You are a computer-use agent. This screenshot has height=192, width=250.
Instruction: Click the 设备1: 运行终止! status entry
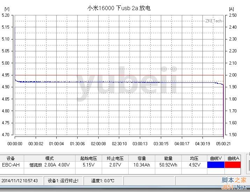63,181
